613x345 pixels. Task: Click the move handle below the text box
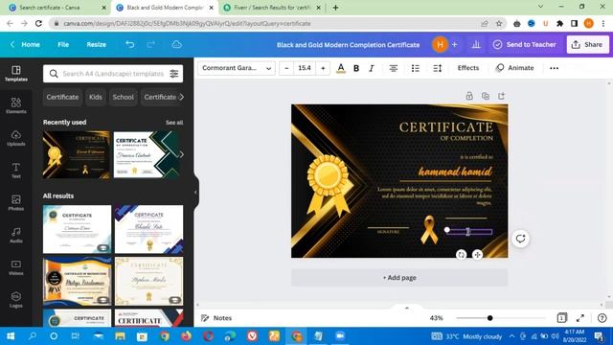coord(477,255)
